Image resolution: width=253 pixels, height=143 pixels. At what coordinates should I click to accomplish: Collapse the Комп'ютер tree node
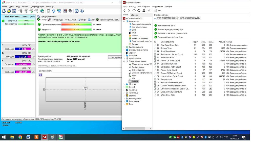[124, 21]
